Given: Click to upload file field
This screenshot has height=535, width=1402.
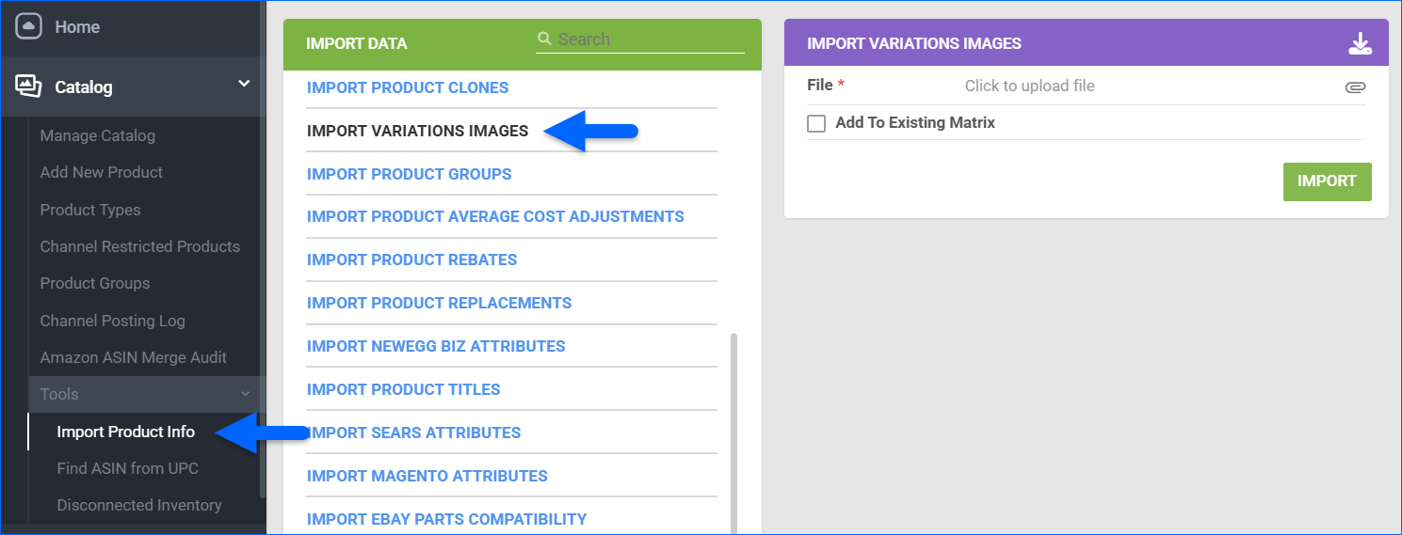Looking at the screenshot, I should (1029, 86).
